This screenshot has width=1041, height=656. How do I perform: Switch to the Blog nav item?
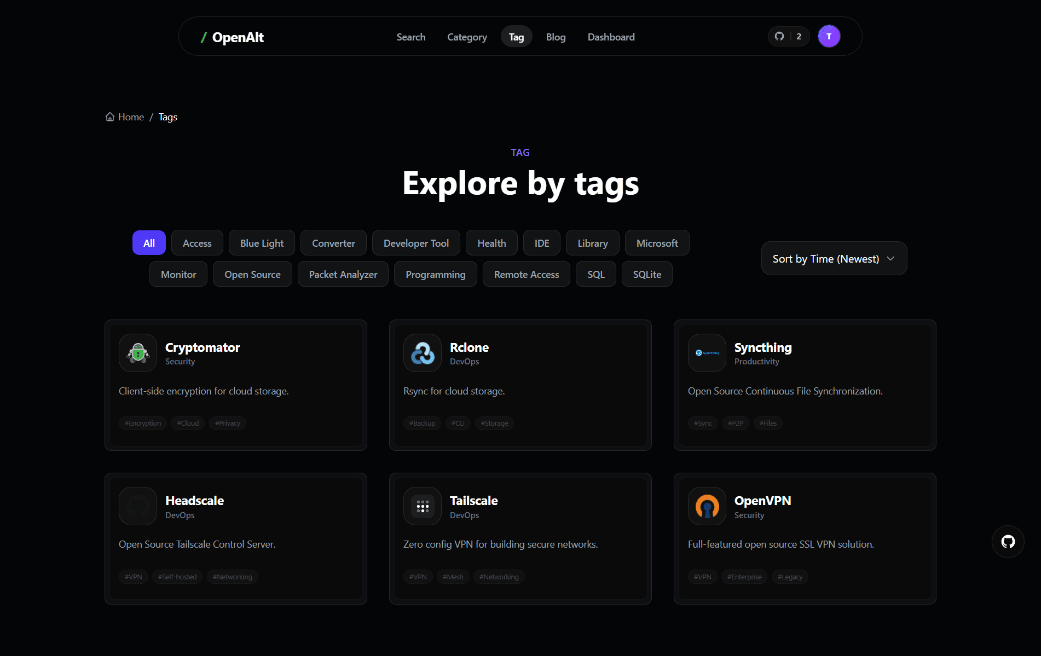click(x=556, y=37)
